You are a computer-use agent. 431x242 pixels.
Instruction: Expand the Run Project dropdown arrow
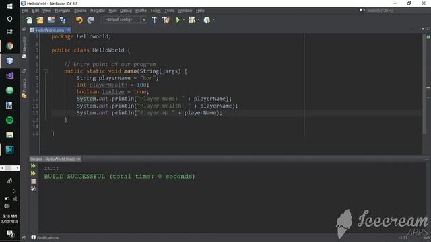[184, 19]
